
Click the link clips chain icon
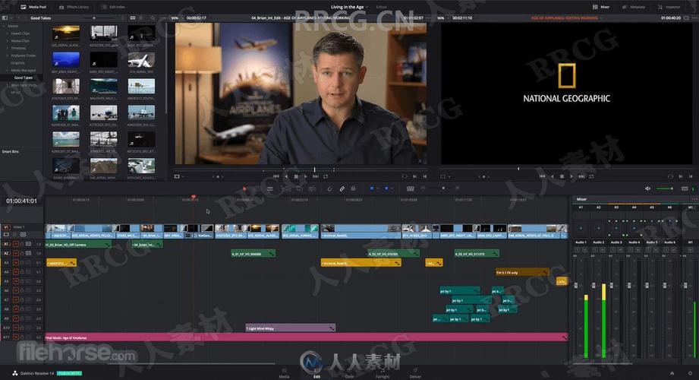pyautogui.click(x=342, y=188)
